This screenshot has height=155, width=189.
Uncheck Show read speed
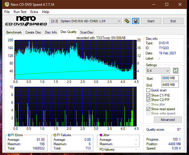[148, 109]
